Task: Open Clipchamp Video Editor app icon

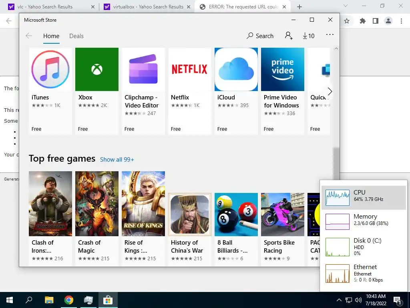Action: coord(143,69)
